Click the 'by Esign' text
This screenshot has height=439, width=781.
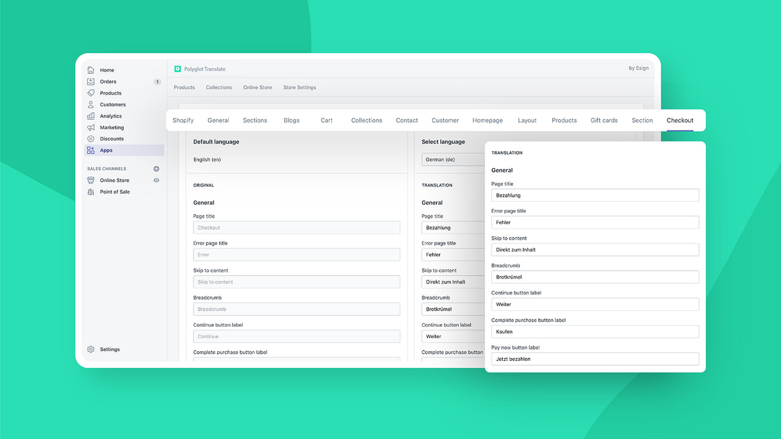pos(639,68)
